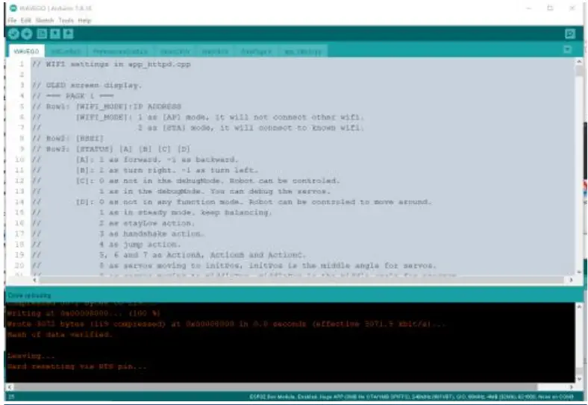
Task: Click the 'Wrote 3072 bytes' console line
Action: pyautogui.click(x=226, y=324)
